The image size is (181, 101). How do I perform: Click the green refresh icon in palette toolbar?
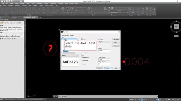click(20, 23)
